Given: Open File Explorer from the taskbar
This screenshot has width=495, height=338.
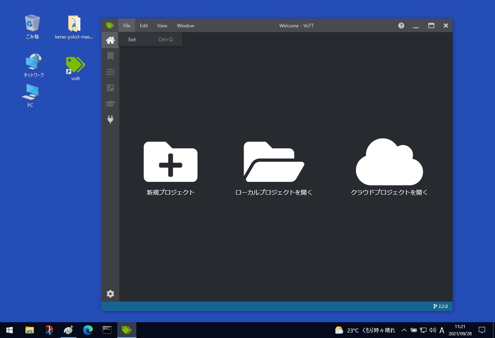Looking at the screenshot, I should [x=29, y=330].
